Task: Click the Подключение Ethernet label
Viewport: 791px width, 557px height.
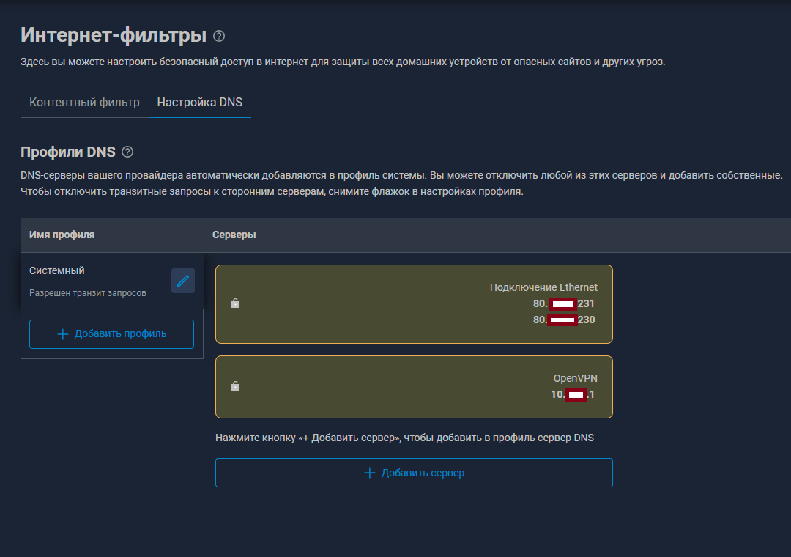Action: point(543,287)
